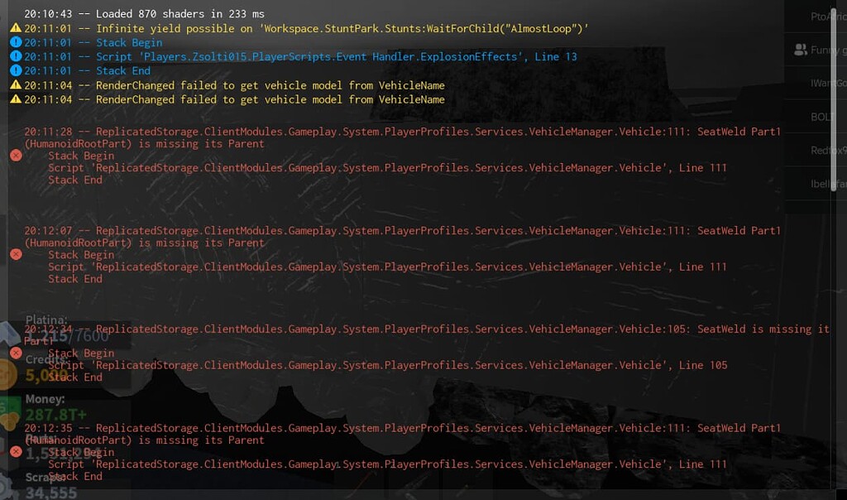Click the info icon next to first Stack End

15,70
